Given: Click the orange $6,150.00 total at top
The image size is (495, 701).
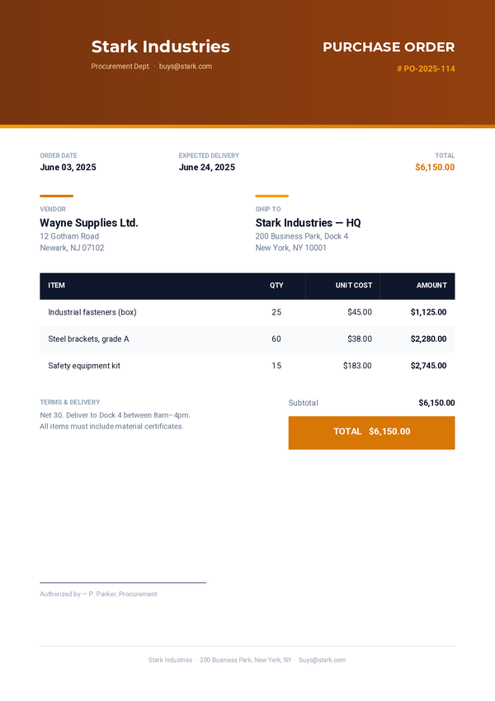Looking at the screenshot, I should 435,168.
